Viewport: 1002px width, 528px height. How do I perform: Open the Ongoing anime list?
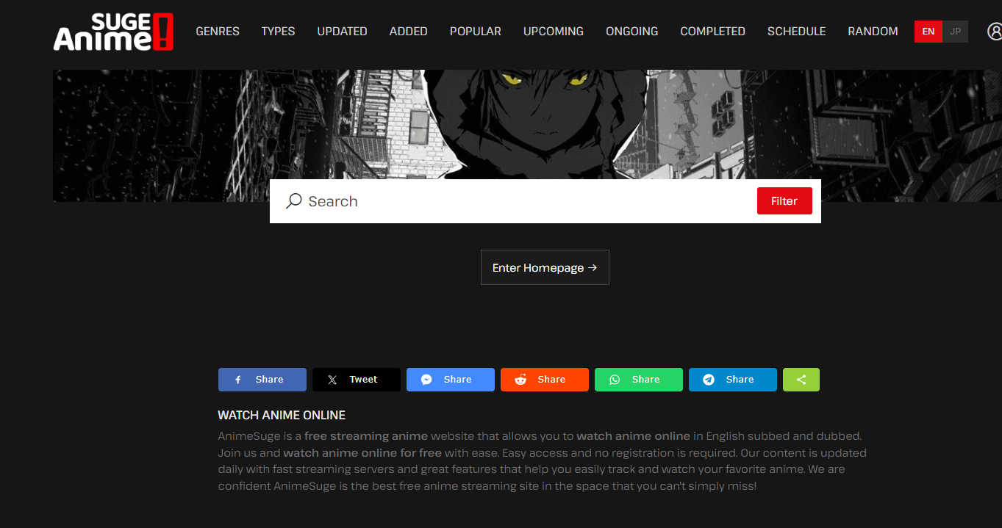[x=631, y=32]
